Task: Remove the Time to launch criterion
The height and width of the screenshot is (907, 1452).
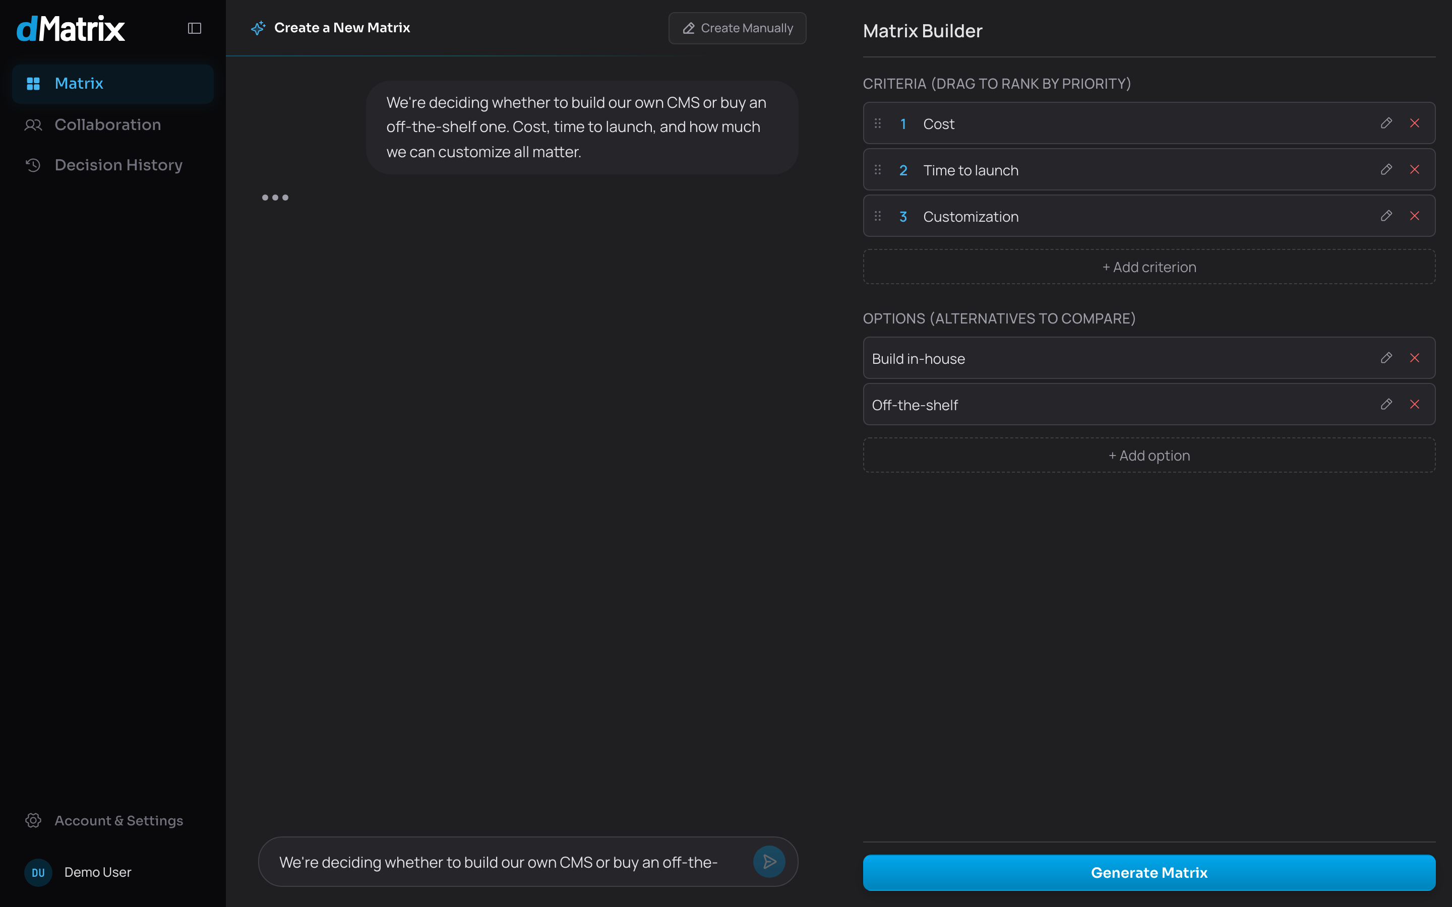Action: (1414, 169)
